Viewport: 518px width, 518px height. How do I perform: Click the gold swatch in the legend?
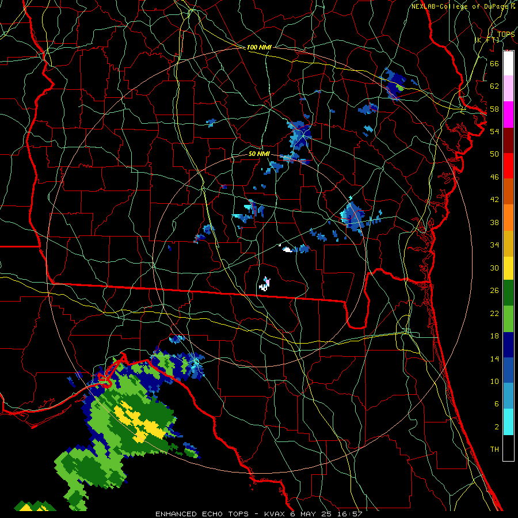pos(508,243)
